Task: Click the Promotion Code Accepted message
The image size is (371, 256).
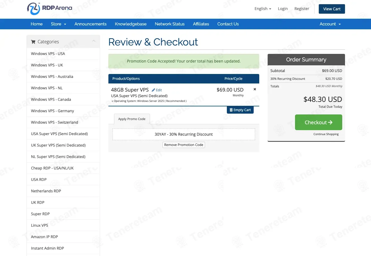Action: tap(184, 61)
